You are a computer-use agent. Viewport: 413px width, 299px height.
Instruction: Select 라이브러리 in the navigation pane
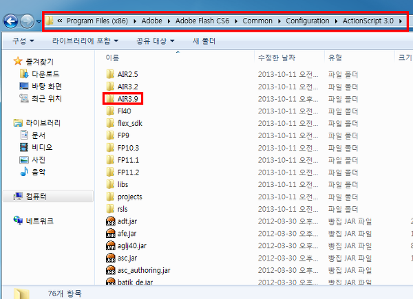(x=37, y=123)
